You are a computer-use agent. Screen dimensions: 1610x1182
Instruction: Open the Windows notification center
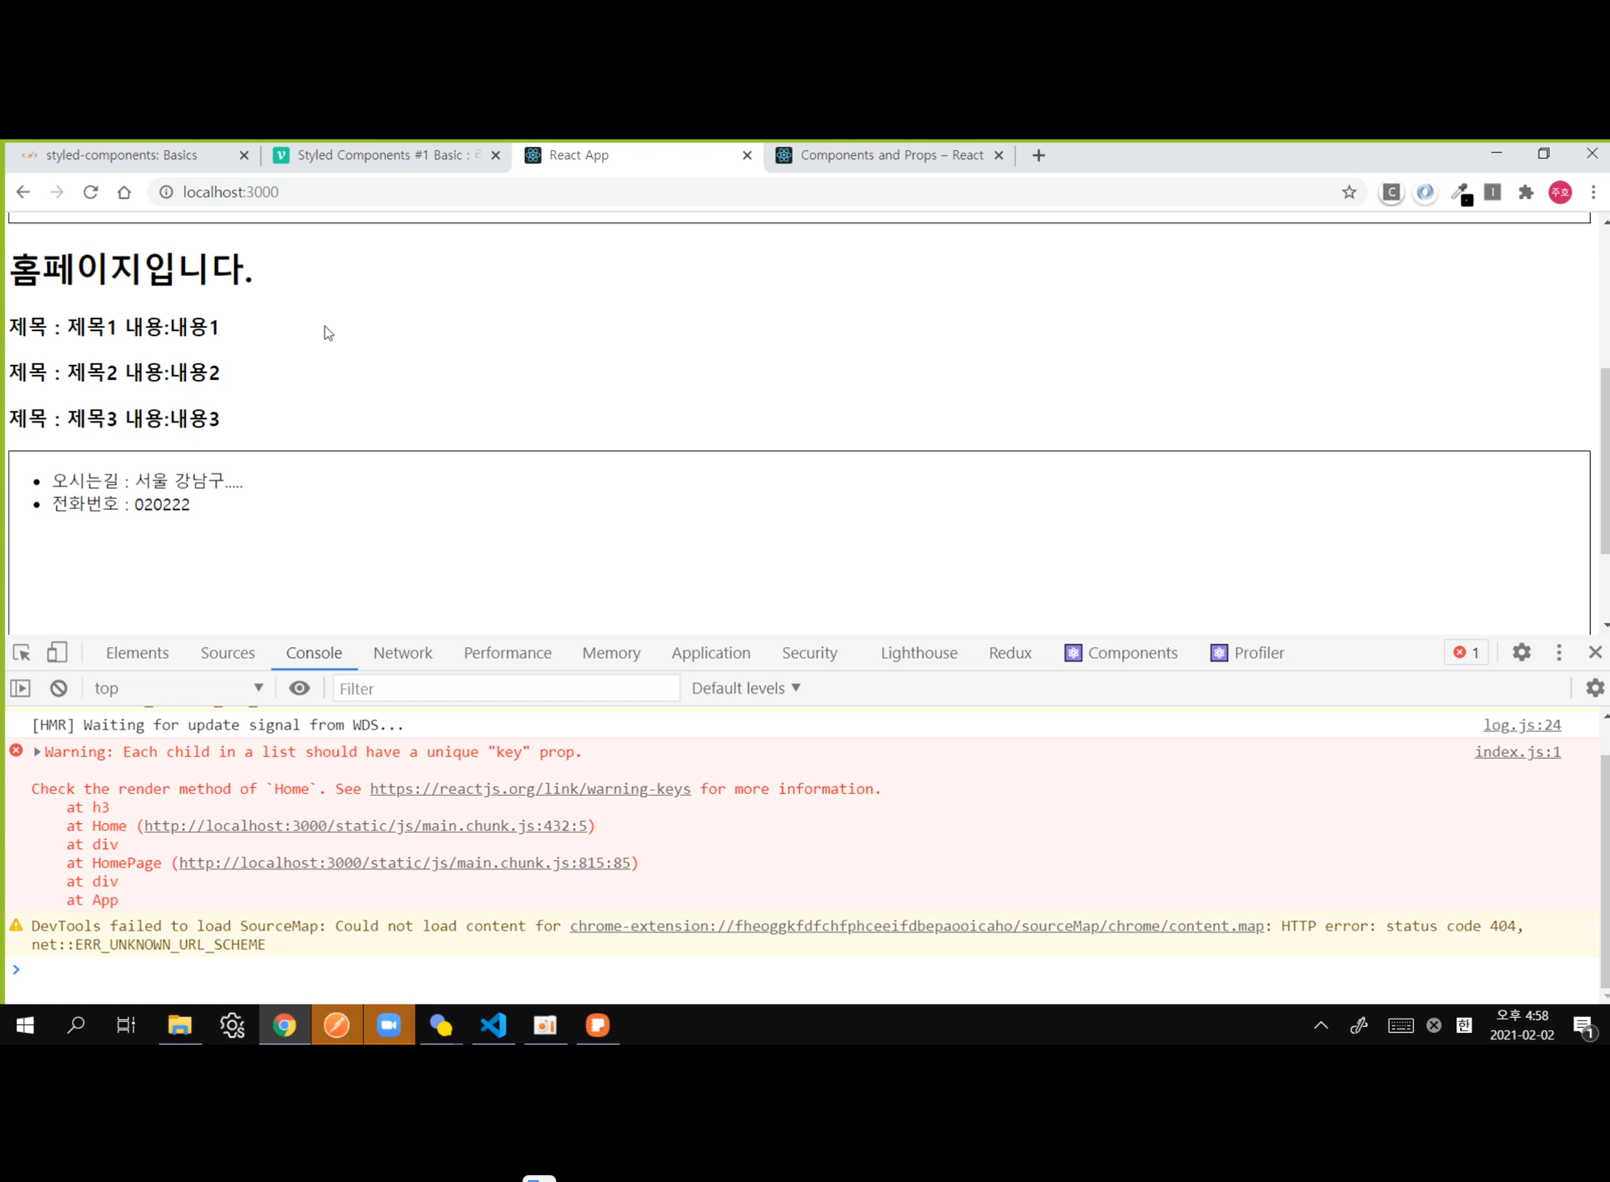(x=1584, y=1026)
